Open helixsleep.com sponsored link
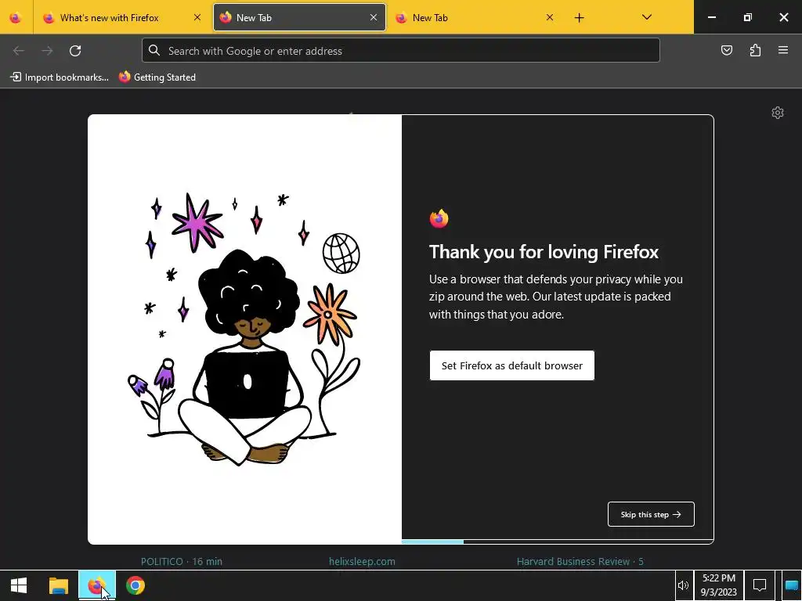802x601 pixels. pos(362,561)
